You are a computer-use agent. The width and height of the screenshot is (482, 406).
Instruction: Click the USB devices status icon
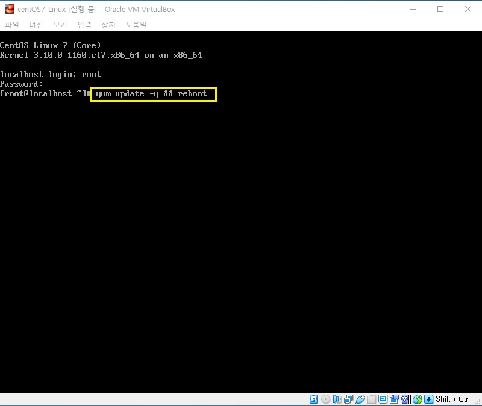pyautogui.click(x=360, y=399)
